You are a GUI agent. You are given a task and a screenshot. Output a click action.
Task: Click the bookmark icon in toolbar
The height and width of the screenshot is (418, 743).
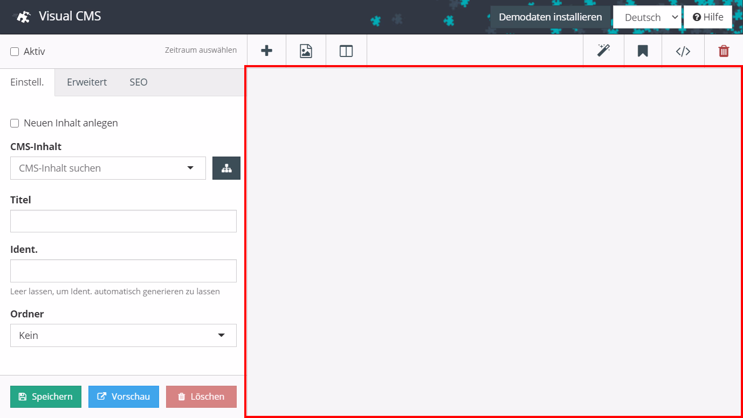[643, 51]
